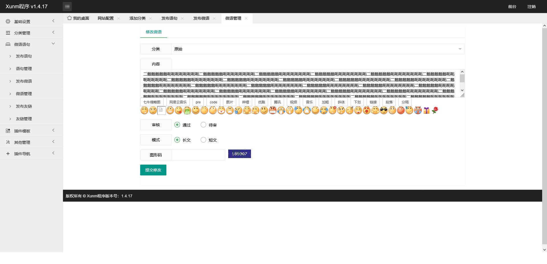Insert the broken image emoji placeholder
Screen dimensions: 547x264
pyautogui.click(x=161, y=110)
